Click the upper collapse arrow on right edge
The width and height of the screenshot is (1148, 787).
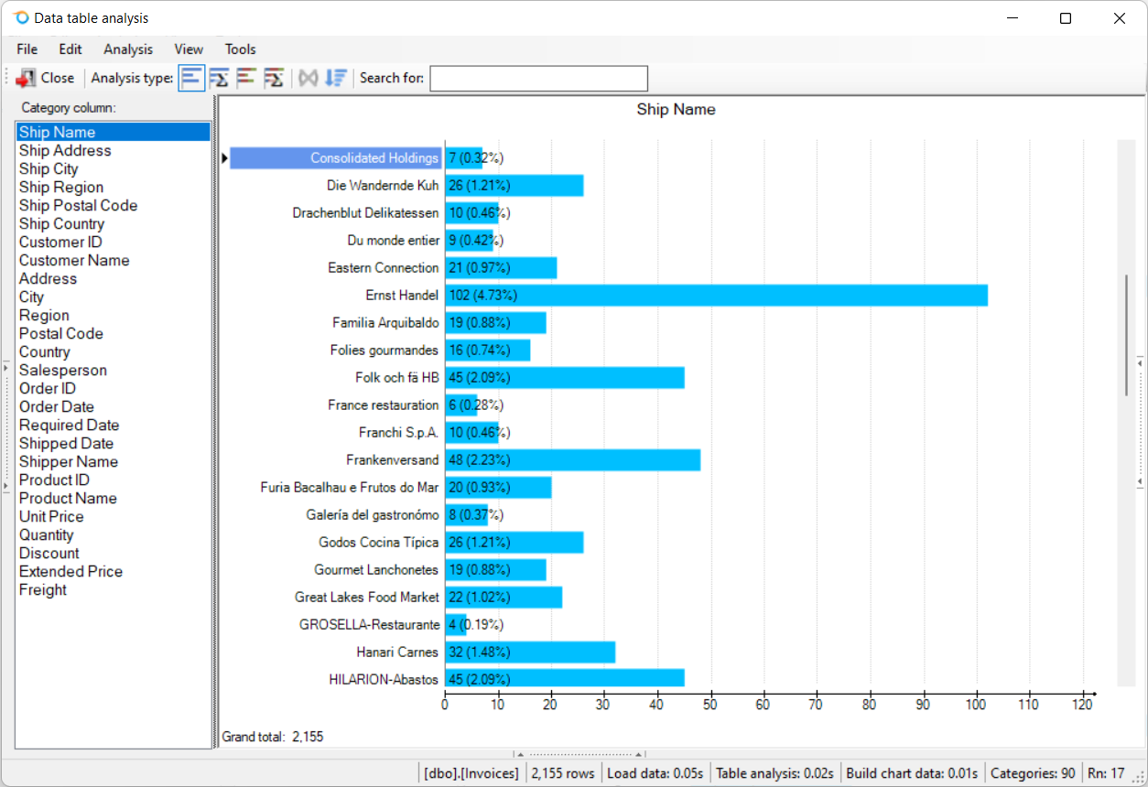1140,363
